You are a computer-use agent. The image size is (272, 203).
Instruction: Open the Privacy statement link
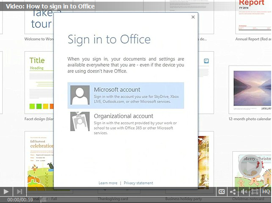138,183
